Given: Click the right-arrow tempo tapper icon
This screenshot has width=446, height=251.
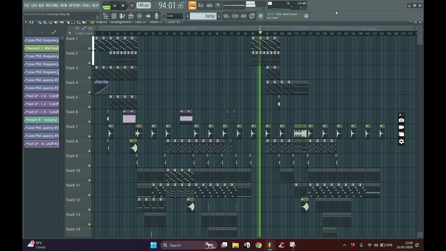Looking at the screenshot, I should tap(148, 16).
